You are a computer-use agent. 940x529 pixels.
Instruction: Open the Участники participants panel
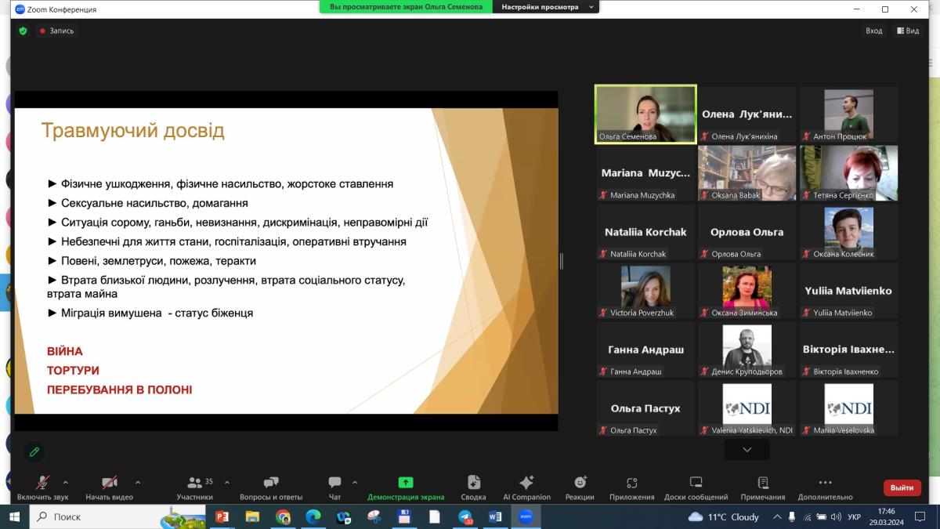click(x=194, y=487)
